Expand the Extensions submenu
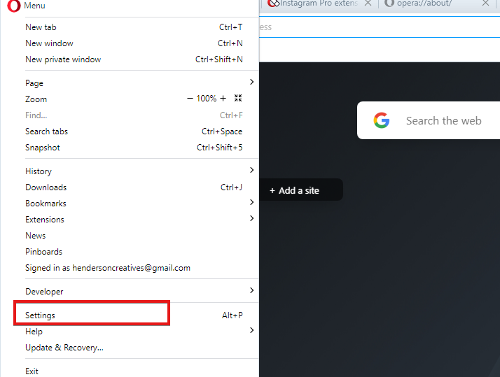The height and width of the screenshot is (377, 500). [134, 220]
